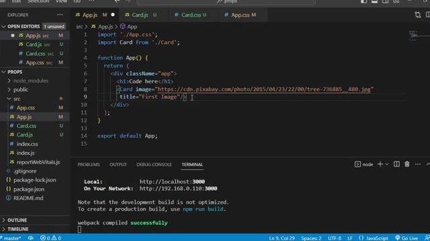Click the open changes icon above the editor
This screenshot has width=430, height=241.
pos(418,15)
